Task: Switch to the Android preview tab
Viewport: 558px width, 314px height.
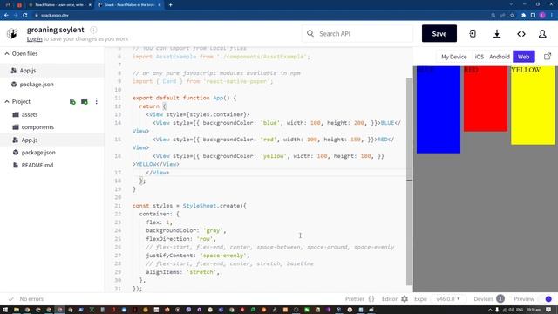Action: pos(500,57)
